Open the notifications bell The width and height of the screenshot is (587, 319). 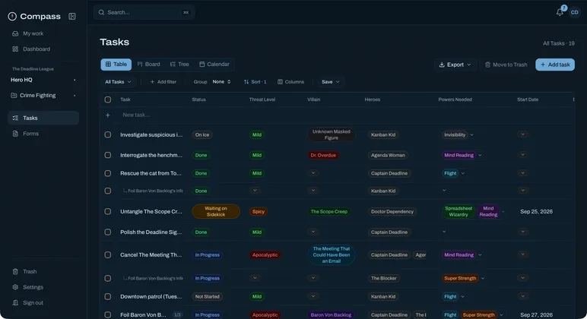pyautogui.click(x=560, y=12)
